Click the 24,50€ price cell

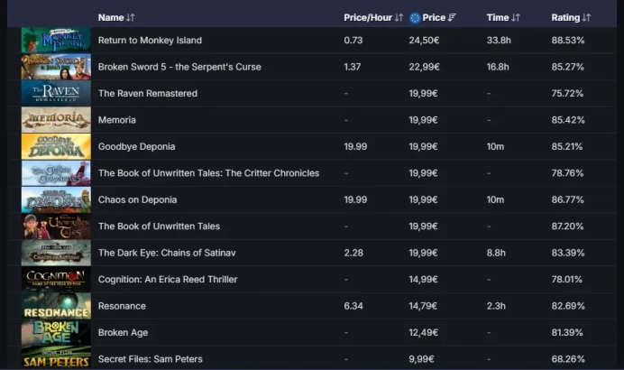pos(424,41)
